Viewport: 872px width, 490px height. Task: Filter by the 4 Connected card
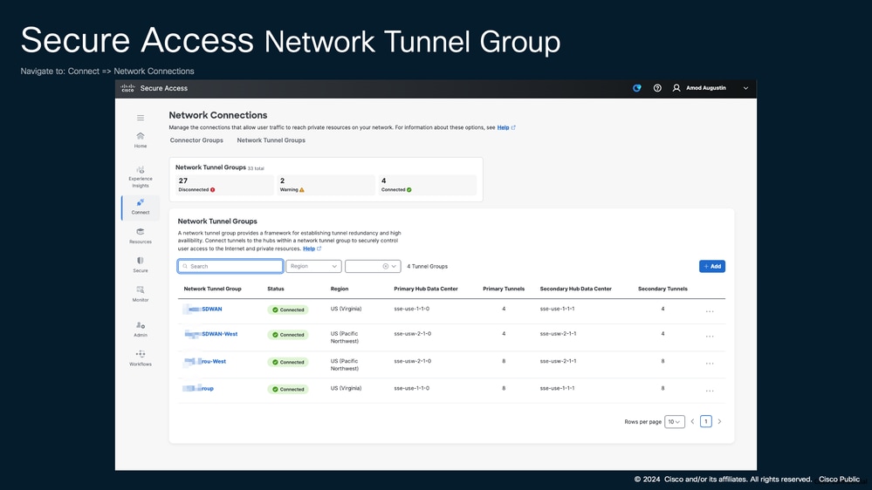pyautogui.click(x=427, y=185)
